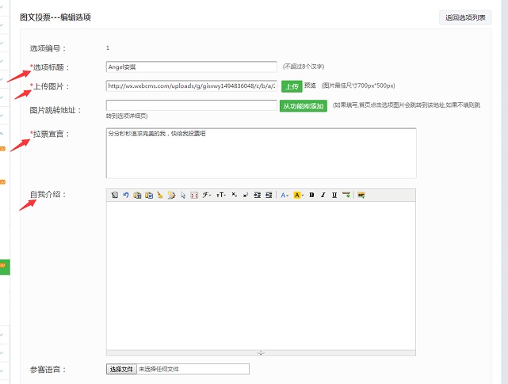508x384 pixels.
Task: Click the insert image icon in editor
Action: [361, 195]
